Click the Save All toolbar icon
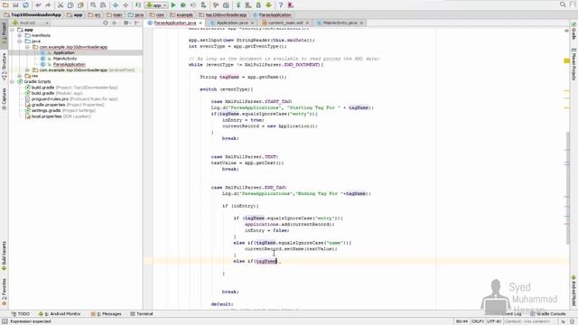 point(15,5)
